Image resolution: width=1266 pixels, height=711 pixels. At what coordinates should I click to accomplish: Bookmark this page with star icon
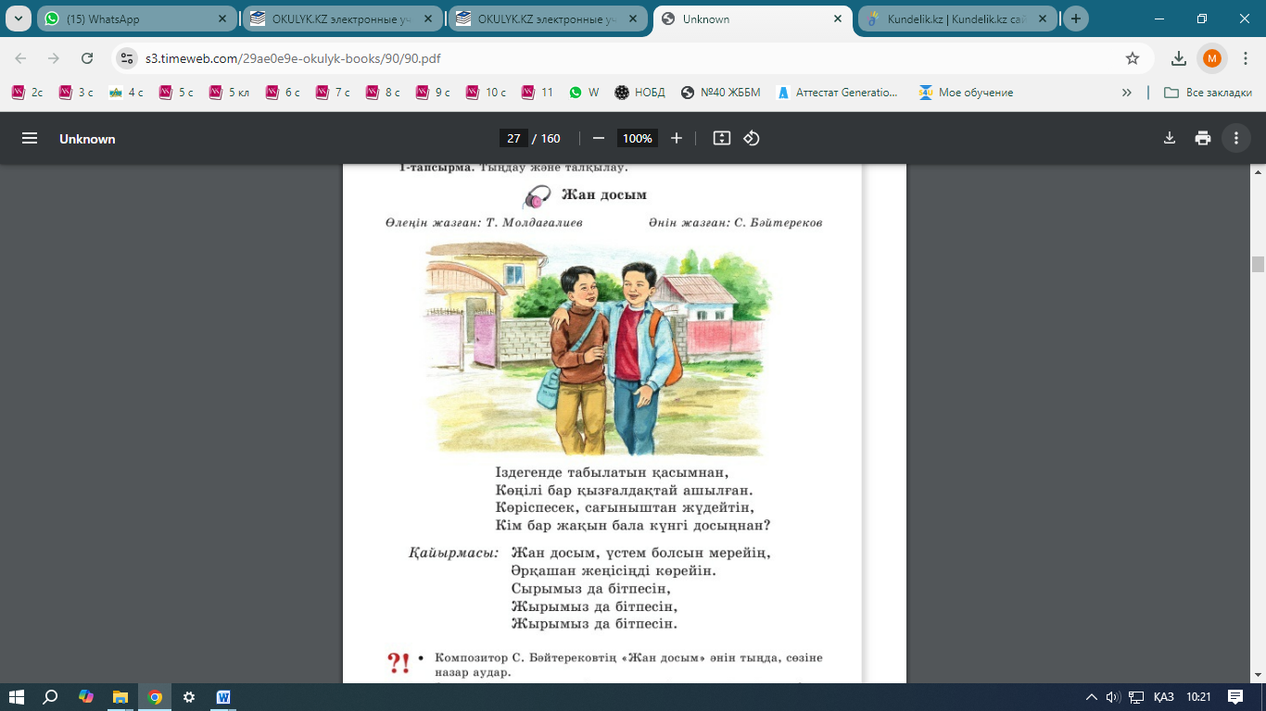point(1133,58)
